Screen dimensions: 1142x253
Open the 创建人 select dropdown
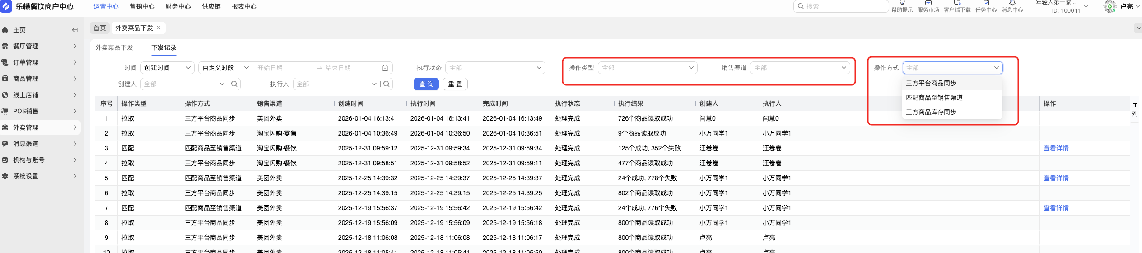click(x=183, y=84)
